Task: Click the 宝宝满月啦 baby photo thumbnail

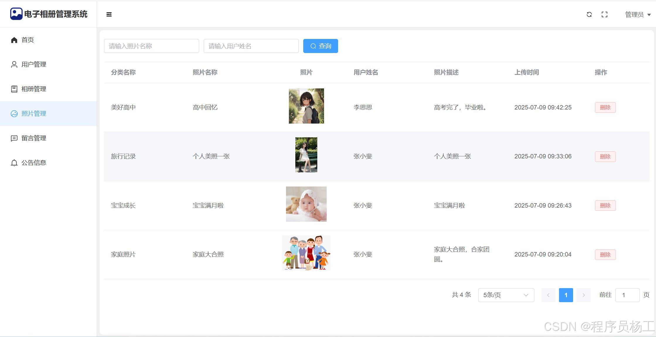Action: [x=306, y=204]
